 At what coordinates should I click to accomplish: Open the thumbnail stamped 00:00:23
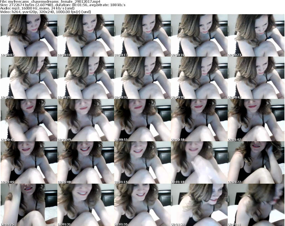[256, 35]
